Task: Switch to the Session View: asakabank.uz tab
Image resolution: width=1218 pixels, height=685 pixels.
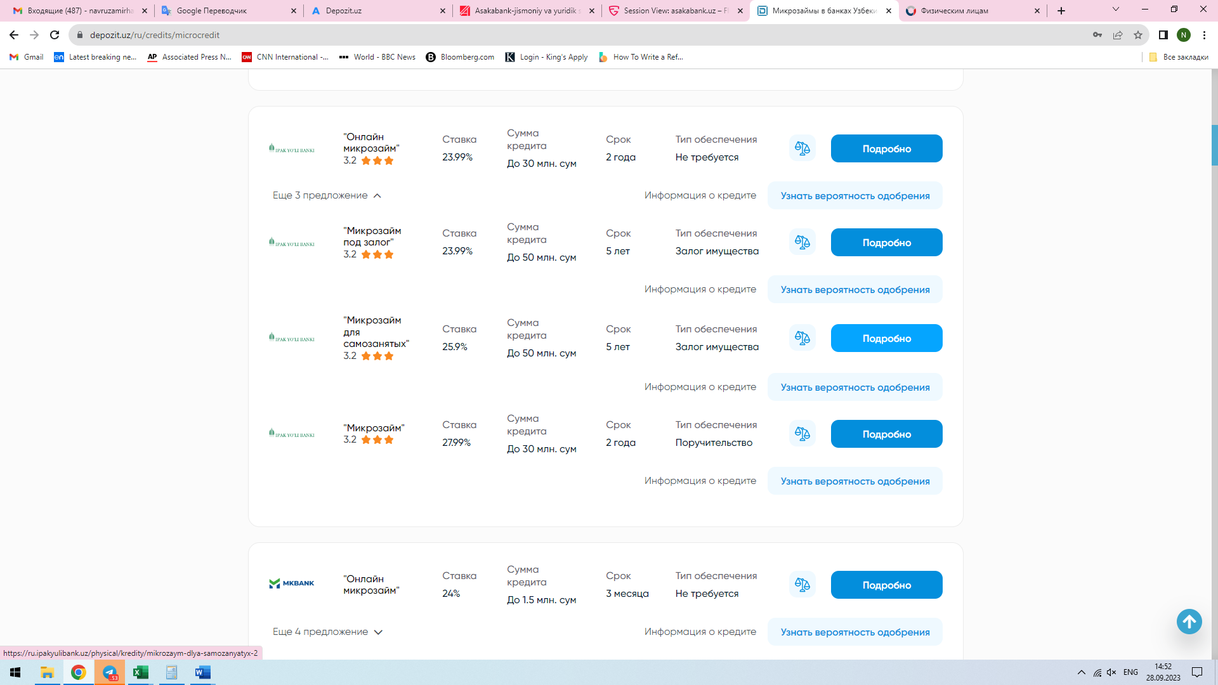Action: (x=676, y=11)
